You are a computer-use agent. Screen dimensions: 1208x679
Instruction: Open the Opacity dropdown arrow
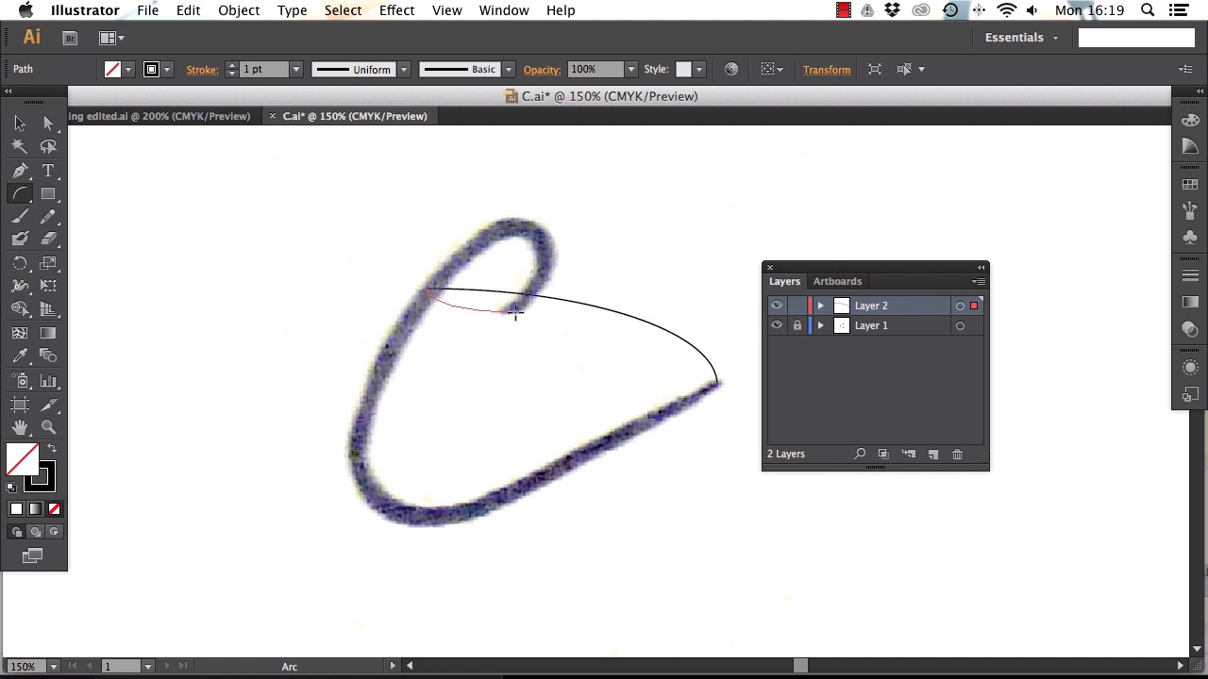tap(629, 70)
